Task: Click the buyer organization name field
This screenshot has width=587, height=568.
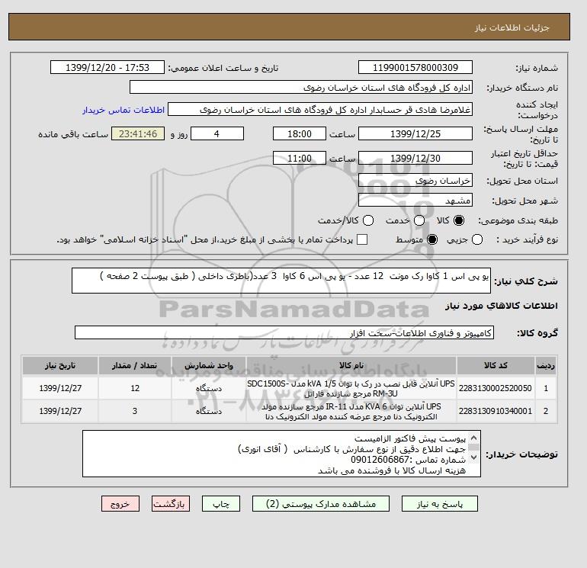Action: tap(301, 87)
